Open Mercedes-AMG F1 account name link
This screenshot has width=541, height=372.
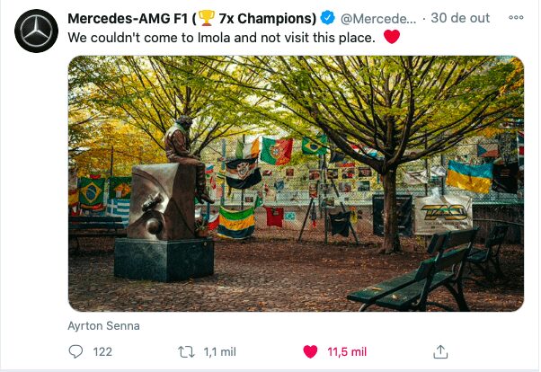pyautogui.click(x=191, y=18)
